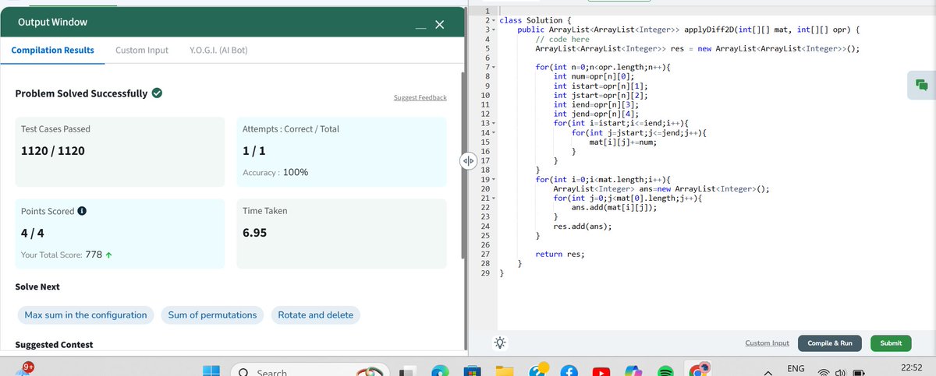936x376 pixels.
Task: Click the "Problem Solved Successfully" heading
Action: pos(81,93)
